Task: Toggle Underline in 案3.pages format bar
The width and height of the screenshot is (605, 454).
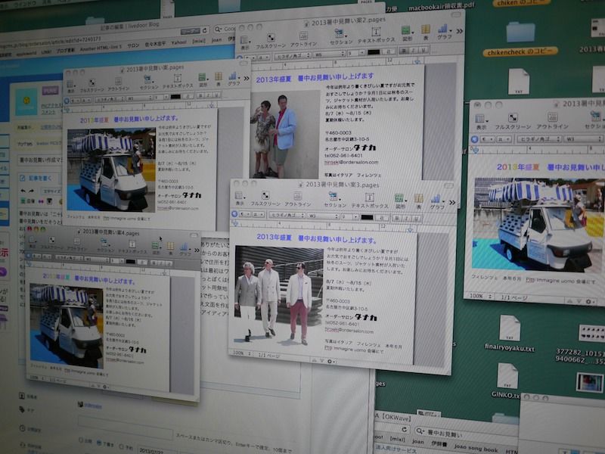Action: point(417,219)
